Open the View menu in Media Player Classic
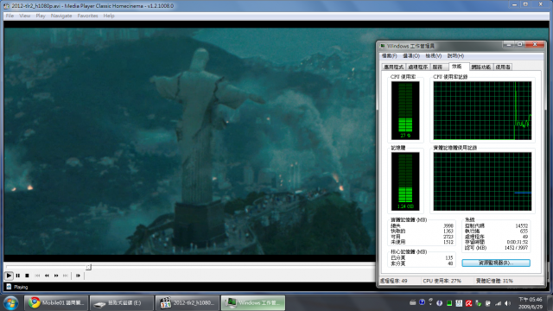553x311 pixels. 25,16
